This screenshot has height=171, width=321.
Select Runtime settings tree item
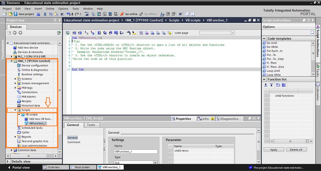[x=32, y=74]
